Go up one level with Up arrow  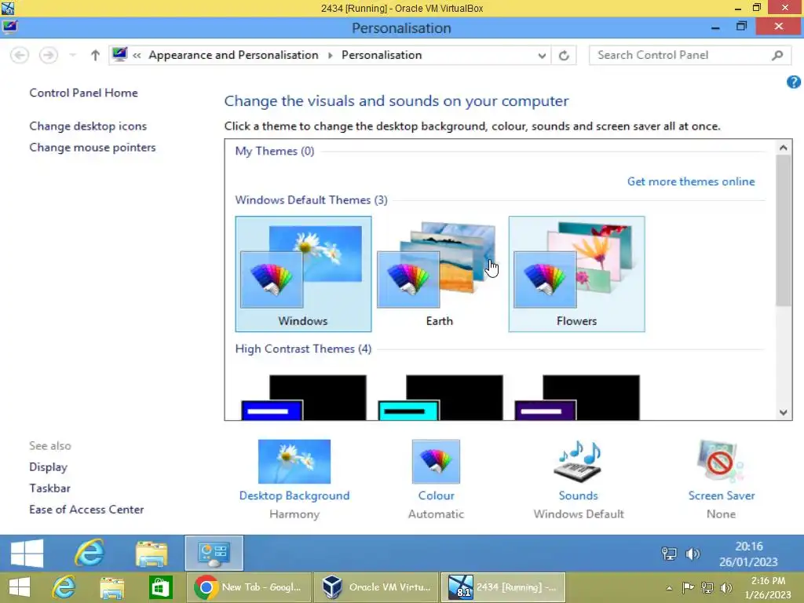[x=95, y=55]
